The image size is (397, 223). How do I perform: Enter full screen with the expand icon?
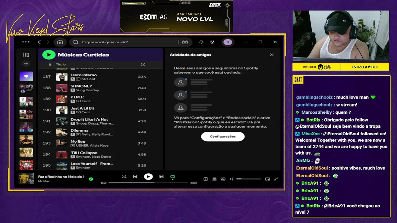click(276, 179)
